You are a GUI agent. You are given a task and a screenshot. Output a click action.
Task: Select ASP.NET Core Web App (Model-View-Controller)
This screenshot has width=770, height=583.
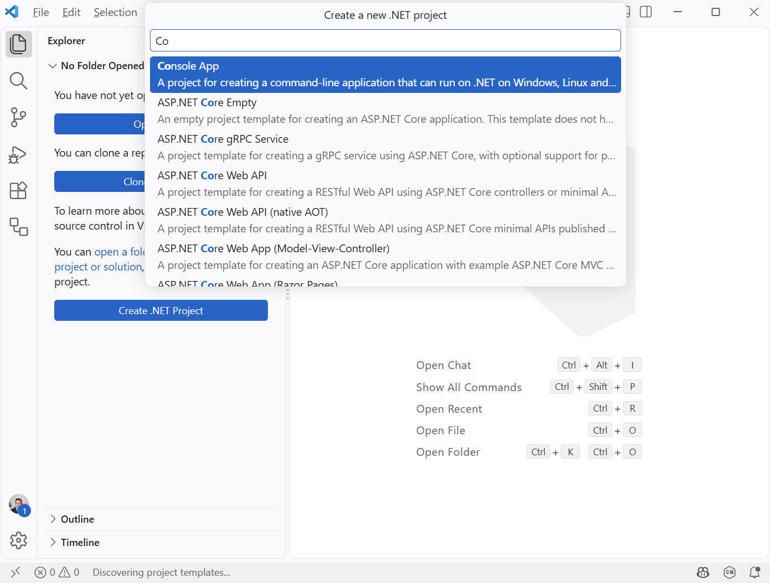click(385, 257)
